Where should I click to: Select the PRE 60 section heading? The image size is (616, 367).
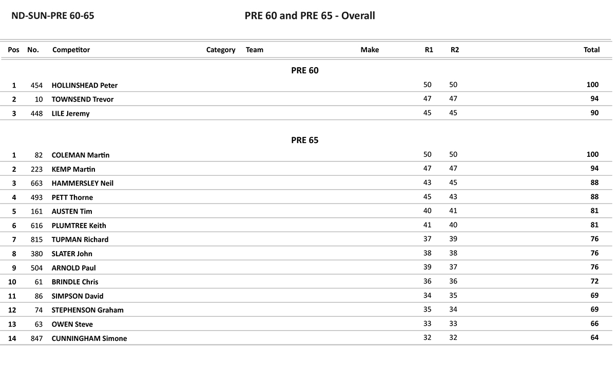tap(305, 71)
